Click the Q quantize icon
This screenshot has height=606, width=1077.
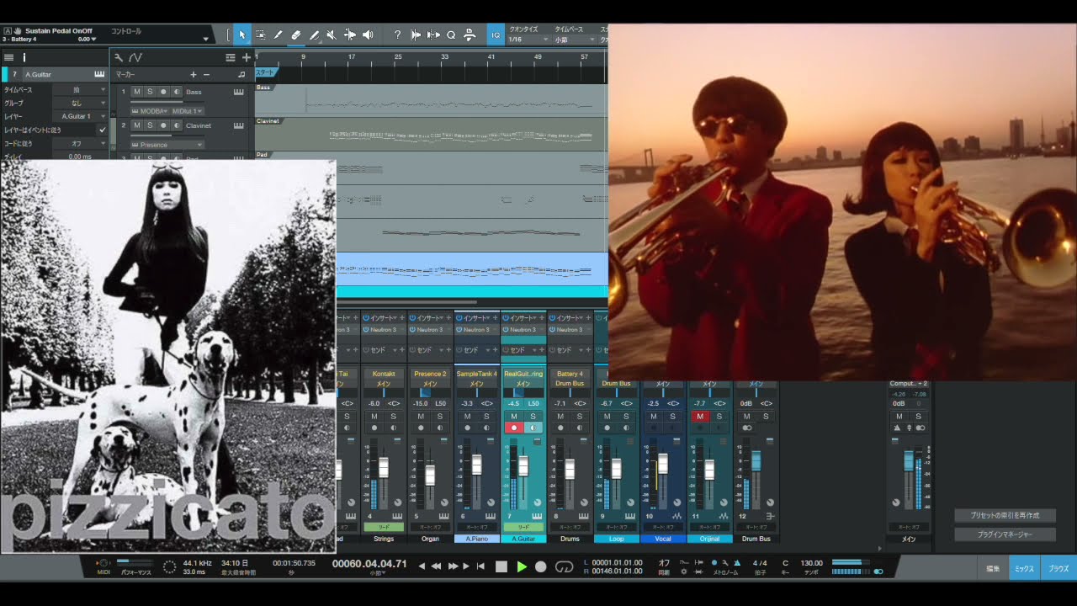click(451, 35)
